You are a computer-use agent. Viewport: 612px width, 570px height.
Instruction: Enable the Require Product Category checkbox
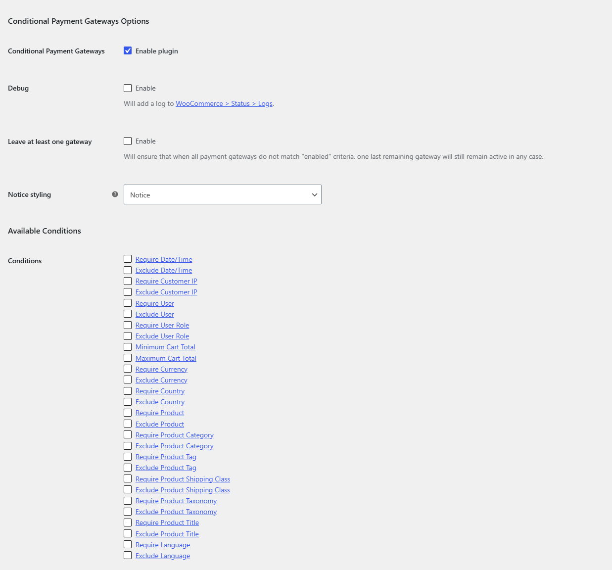[128, 434]
